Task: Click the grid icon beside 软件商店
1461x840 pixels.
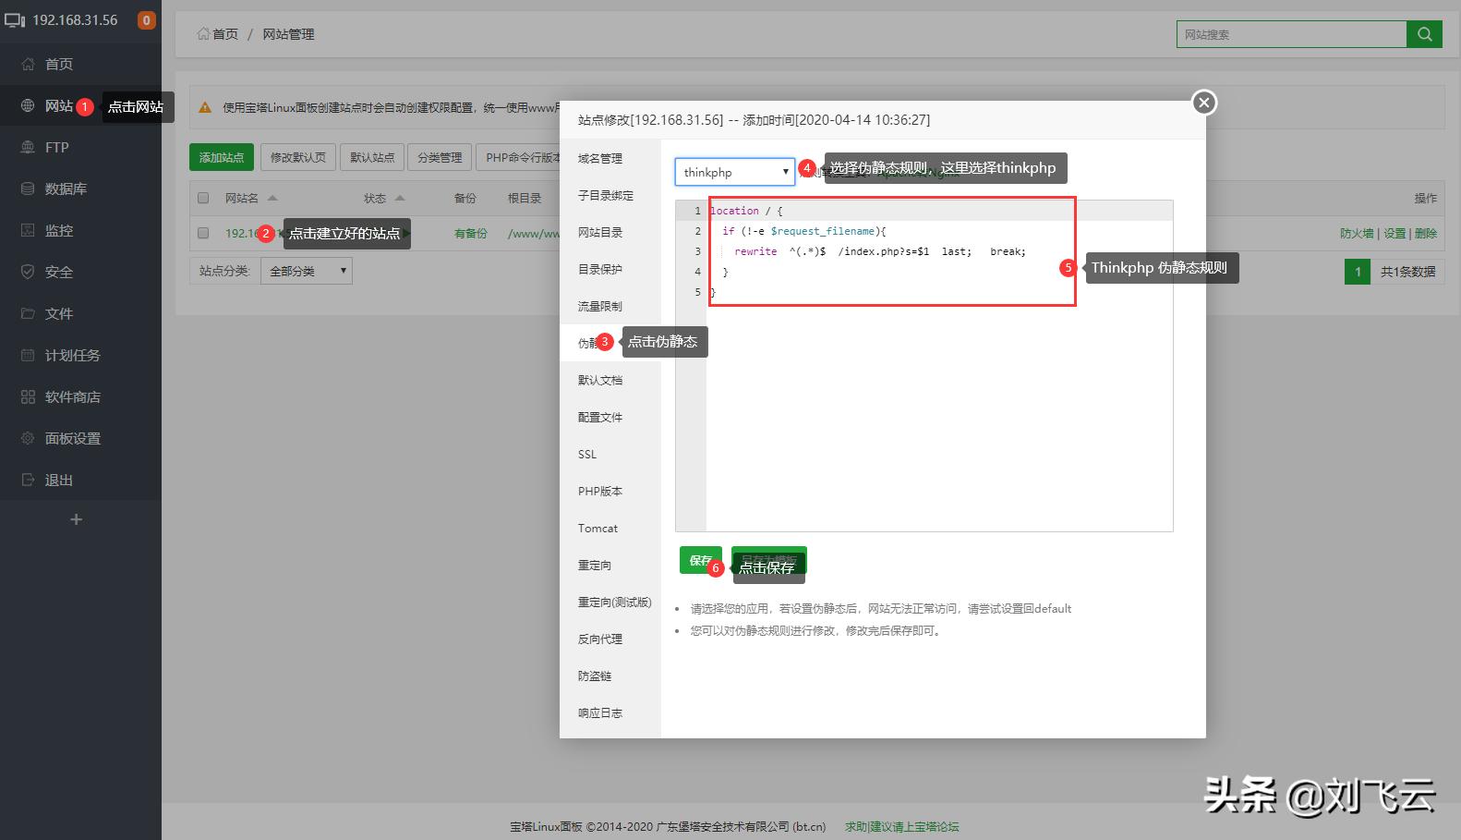Action: tap(28, 396)
